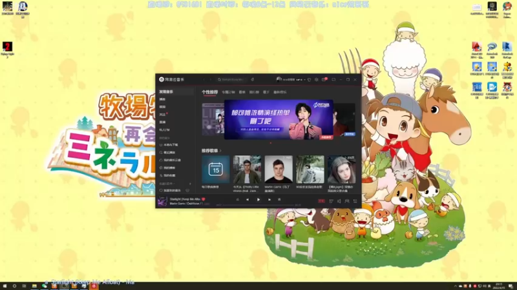Click the Starlight song title in player bar
Viewport: 517px width, 290px height.
(x=185, y=199)
